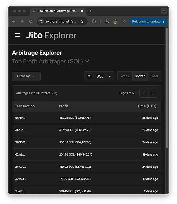This screenshot has width=177, height=204.
Task: Expand the tab search dropdown
Action: pyautogui.click(x=164, y=11)
